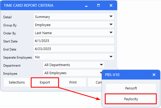Click the Start Date label
This screenshot has width=161, height=108.
[x=10, y=41]
